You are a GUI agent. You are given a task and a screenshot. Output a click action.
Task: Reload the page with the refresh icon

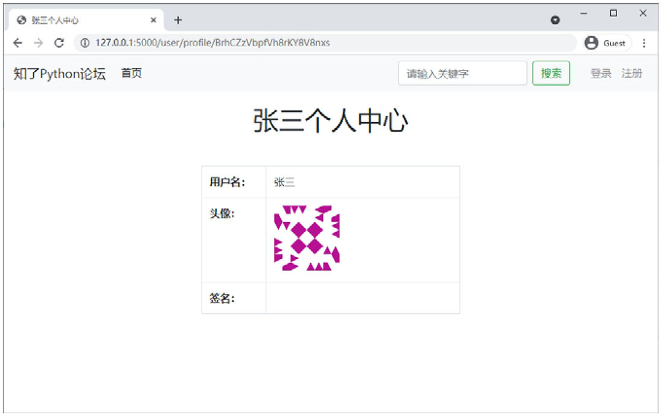coord(59,43)
